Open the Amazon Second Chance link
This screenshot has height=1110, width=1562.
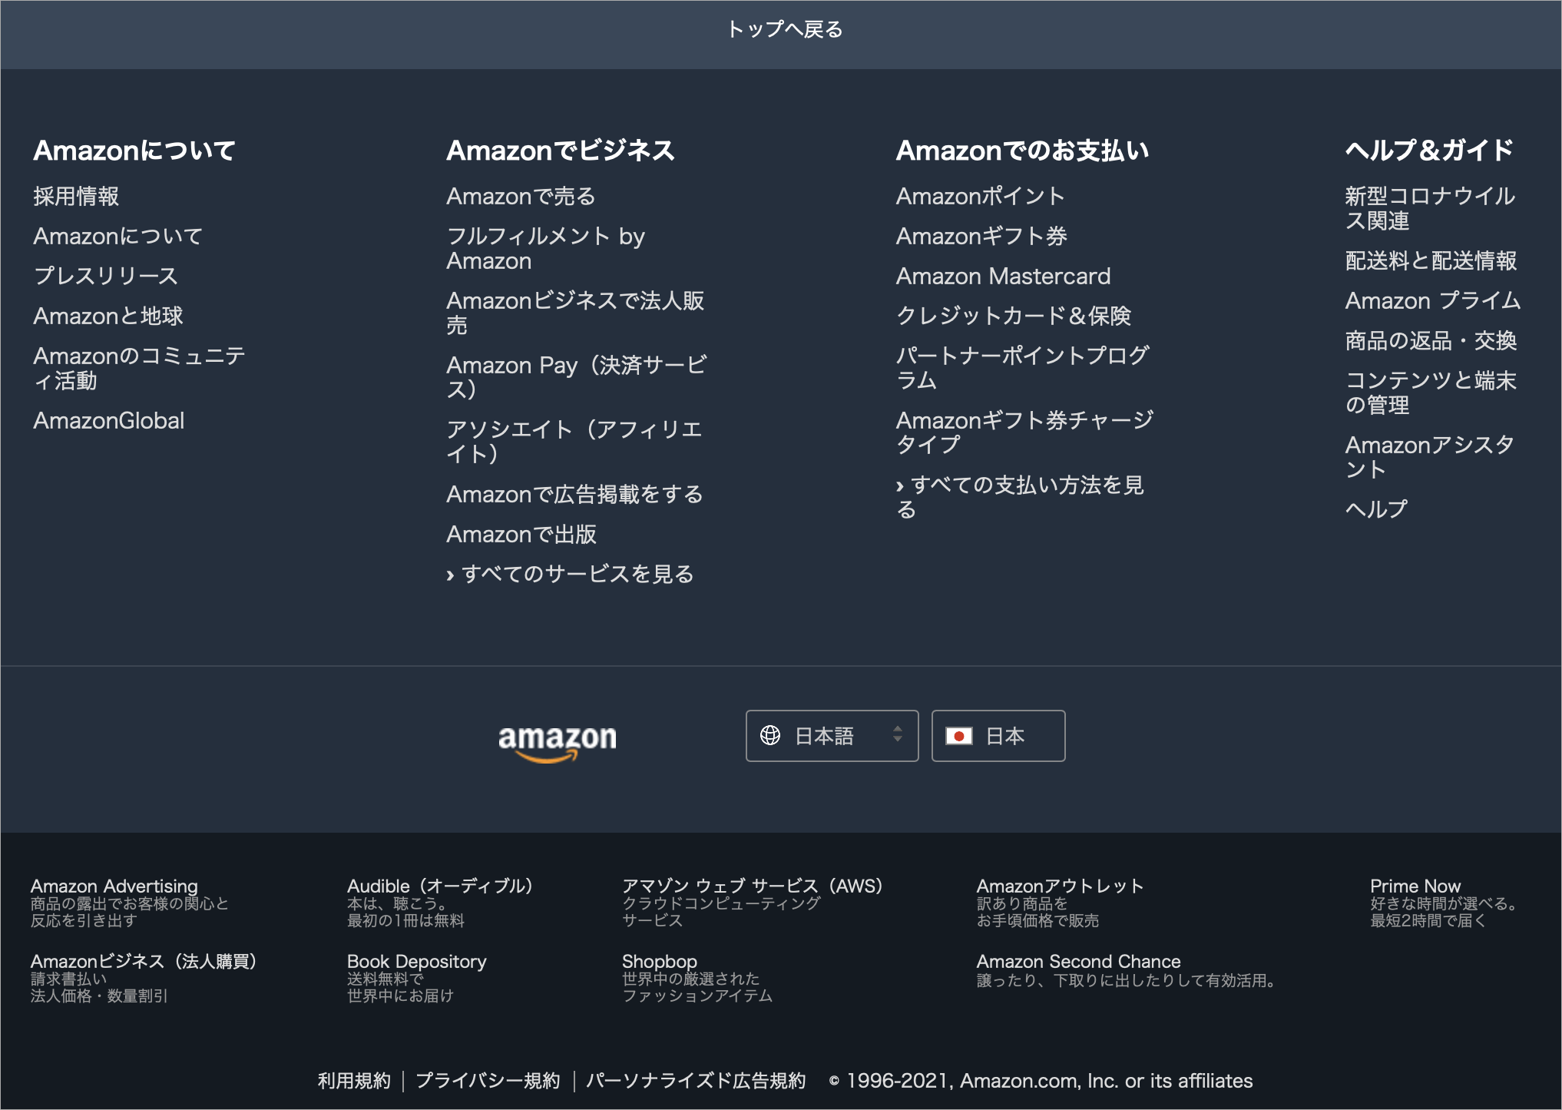click(x=1079, y=962)
